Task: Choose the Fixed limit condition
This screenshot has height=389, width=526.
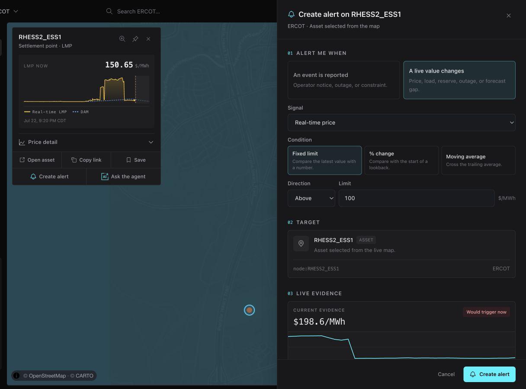Action: coord(324,160)
